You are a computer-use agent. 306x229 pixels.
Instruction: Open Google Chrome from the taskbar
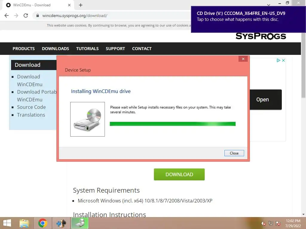coord(43,223)
